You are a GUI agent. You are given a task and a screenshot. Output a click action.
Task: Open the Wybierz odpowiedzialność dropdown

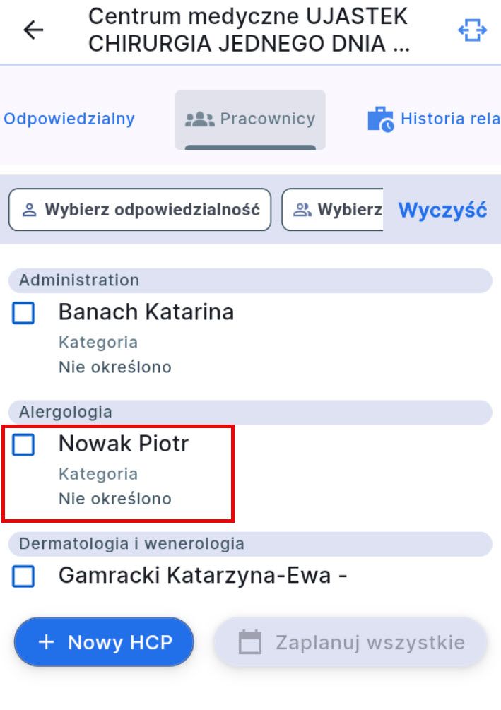[x=140, y=210]
